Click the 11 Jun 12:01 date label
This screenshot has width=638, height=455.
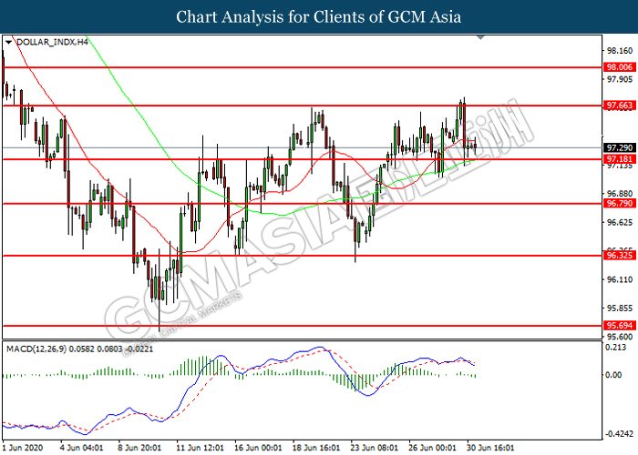[x=200, y=448]
